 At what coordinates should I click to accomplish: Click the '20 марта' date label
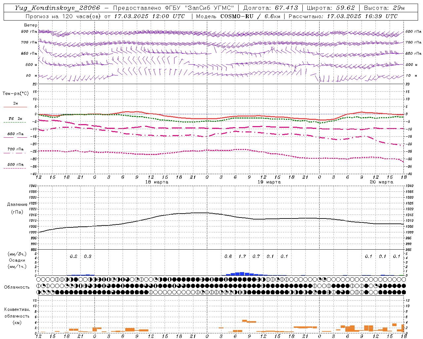(381, 182)
